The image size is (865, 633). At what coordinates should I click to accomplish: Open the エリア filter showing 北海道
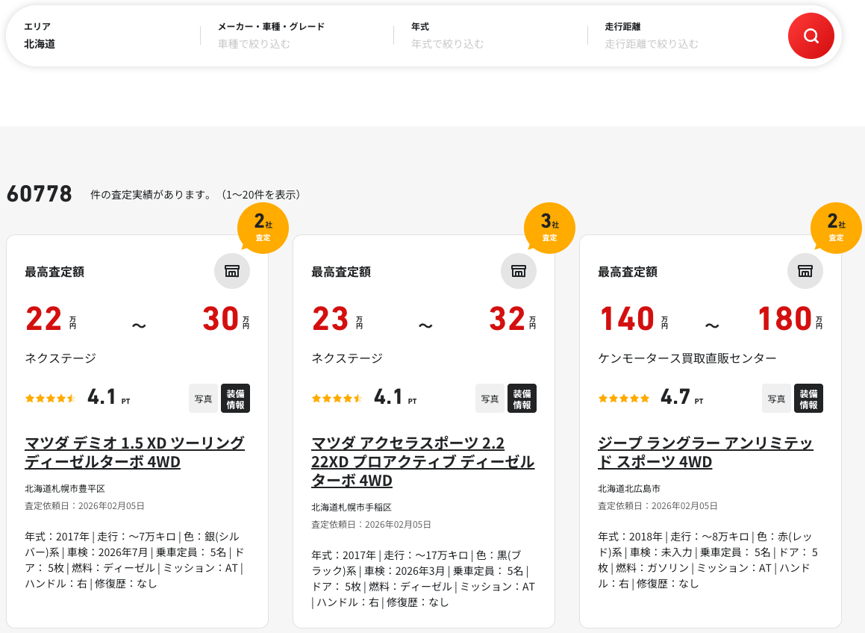[x=104, y=36]
